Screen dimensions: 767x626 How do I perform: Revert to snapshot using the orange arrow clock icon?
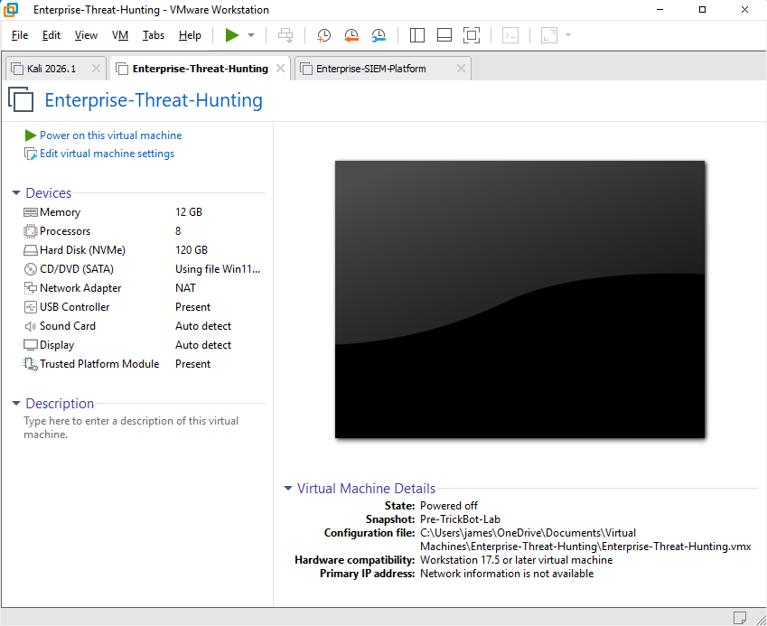(x=351, y=35)
